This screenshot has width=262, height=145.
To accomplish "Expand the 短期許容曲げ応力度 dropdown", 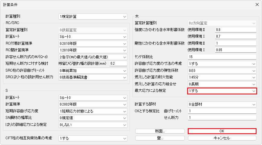I will (x=93, y=111).
